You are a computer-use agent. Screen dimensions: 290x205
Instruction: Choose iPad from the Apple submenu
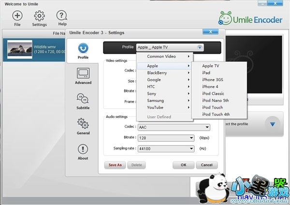point(206,73)
